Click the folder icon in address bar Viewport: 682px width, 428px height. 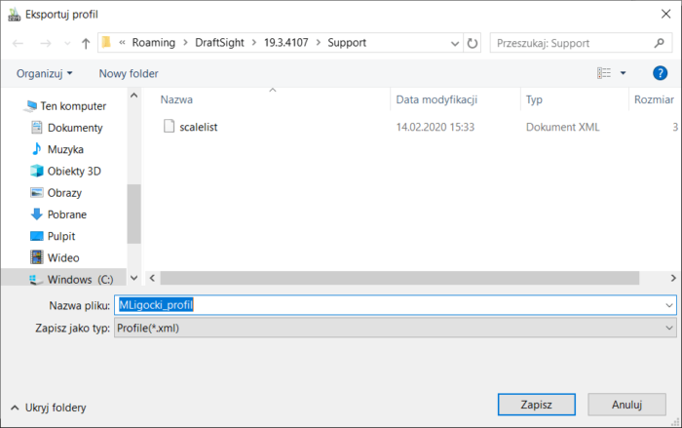pyautogui.click(x=106, y=42)
